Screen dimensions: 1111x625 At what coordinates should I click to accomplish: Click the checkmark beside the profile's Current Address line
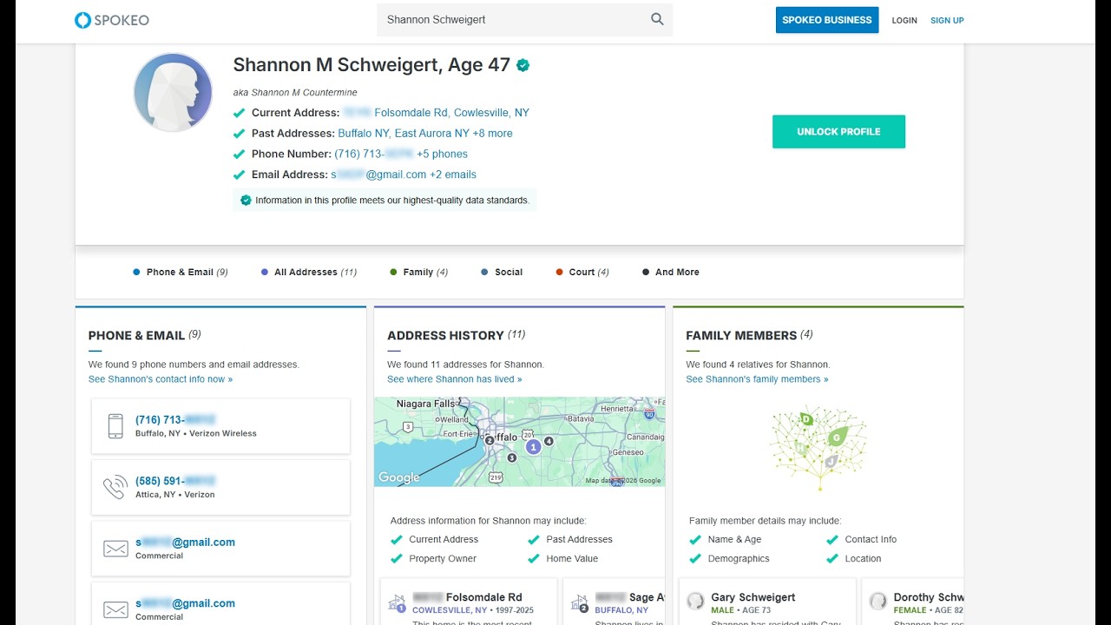pos(239,113)
